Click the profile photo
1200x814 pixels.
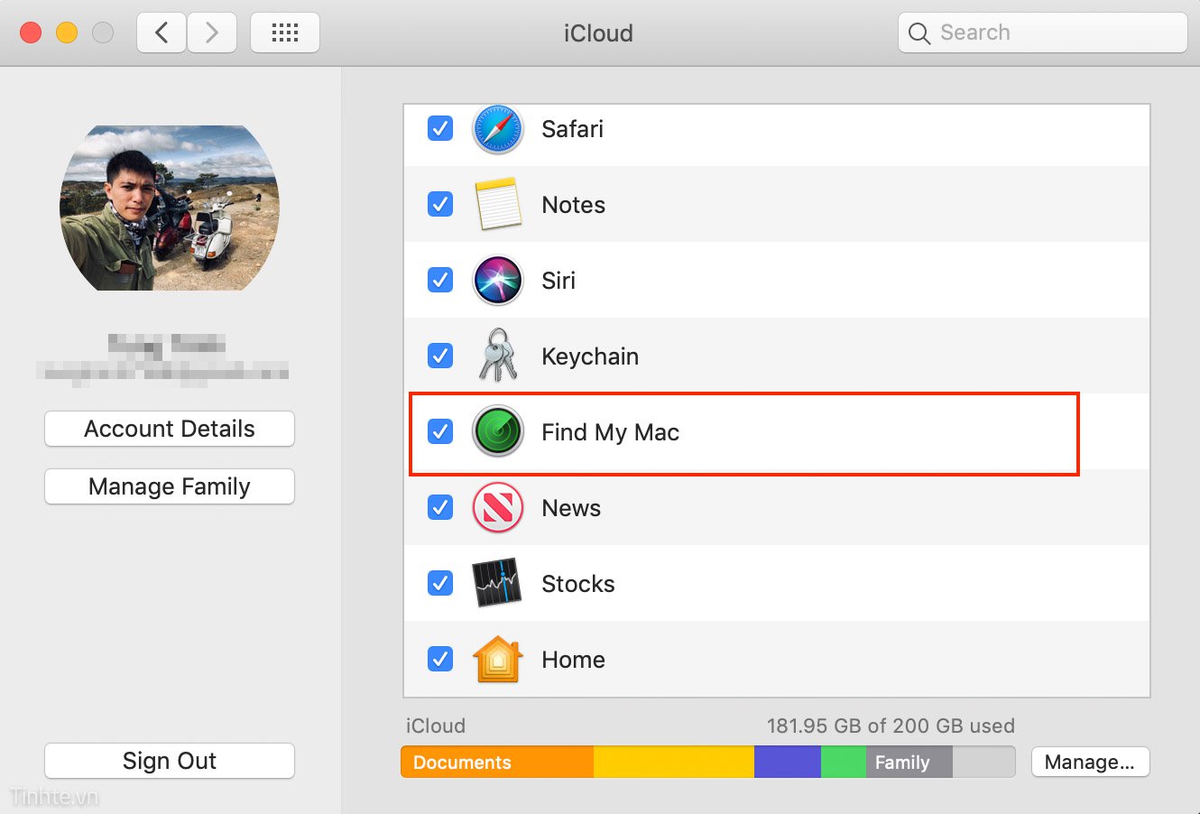170,208
